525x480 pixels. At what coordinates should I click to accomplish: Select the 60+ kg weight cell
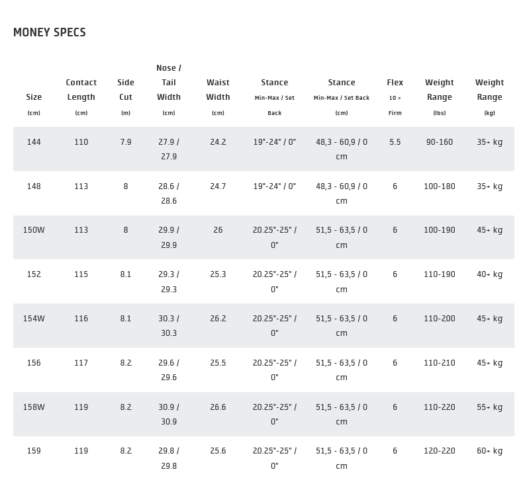click(489, 451)
